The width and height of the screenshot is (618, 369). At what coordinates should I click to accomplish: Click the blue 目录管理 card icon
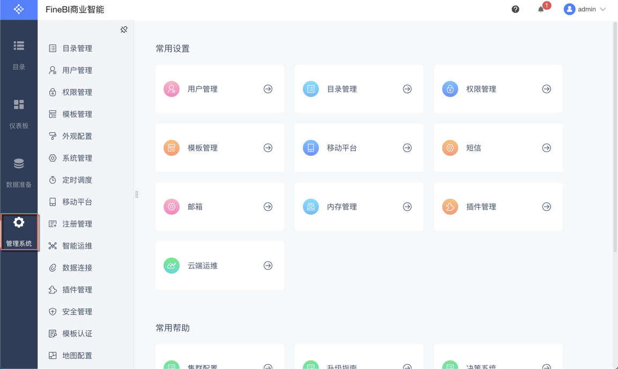[310, 89]
